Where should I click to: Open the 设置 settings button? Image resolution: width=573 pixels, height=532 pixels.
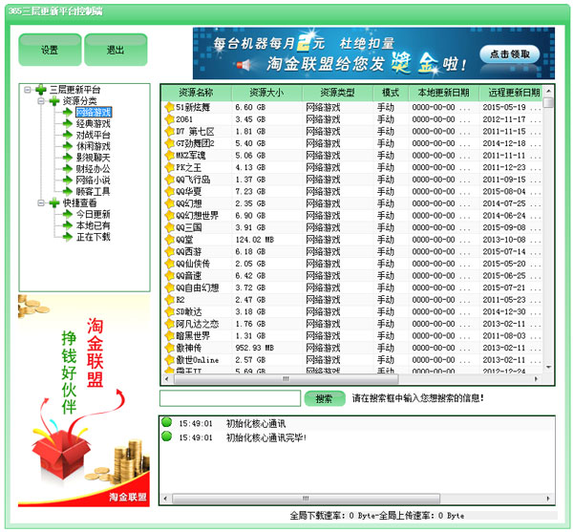click(50, 50)
